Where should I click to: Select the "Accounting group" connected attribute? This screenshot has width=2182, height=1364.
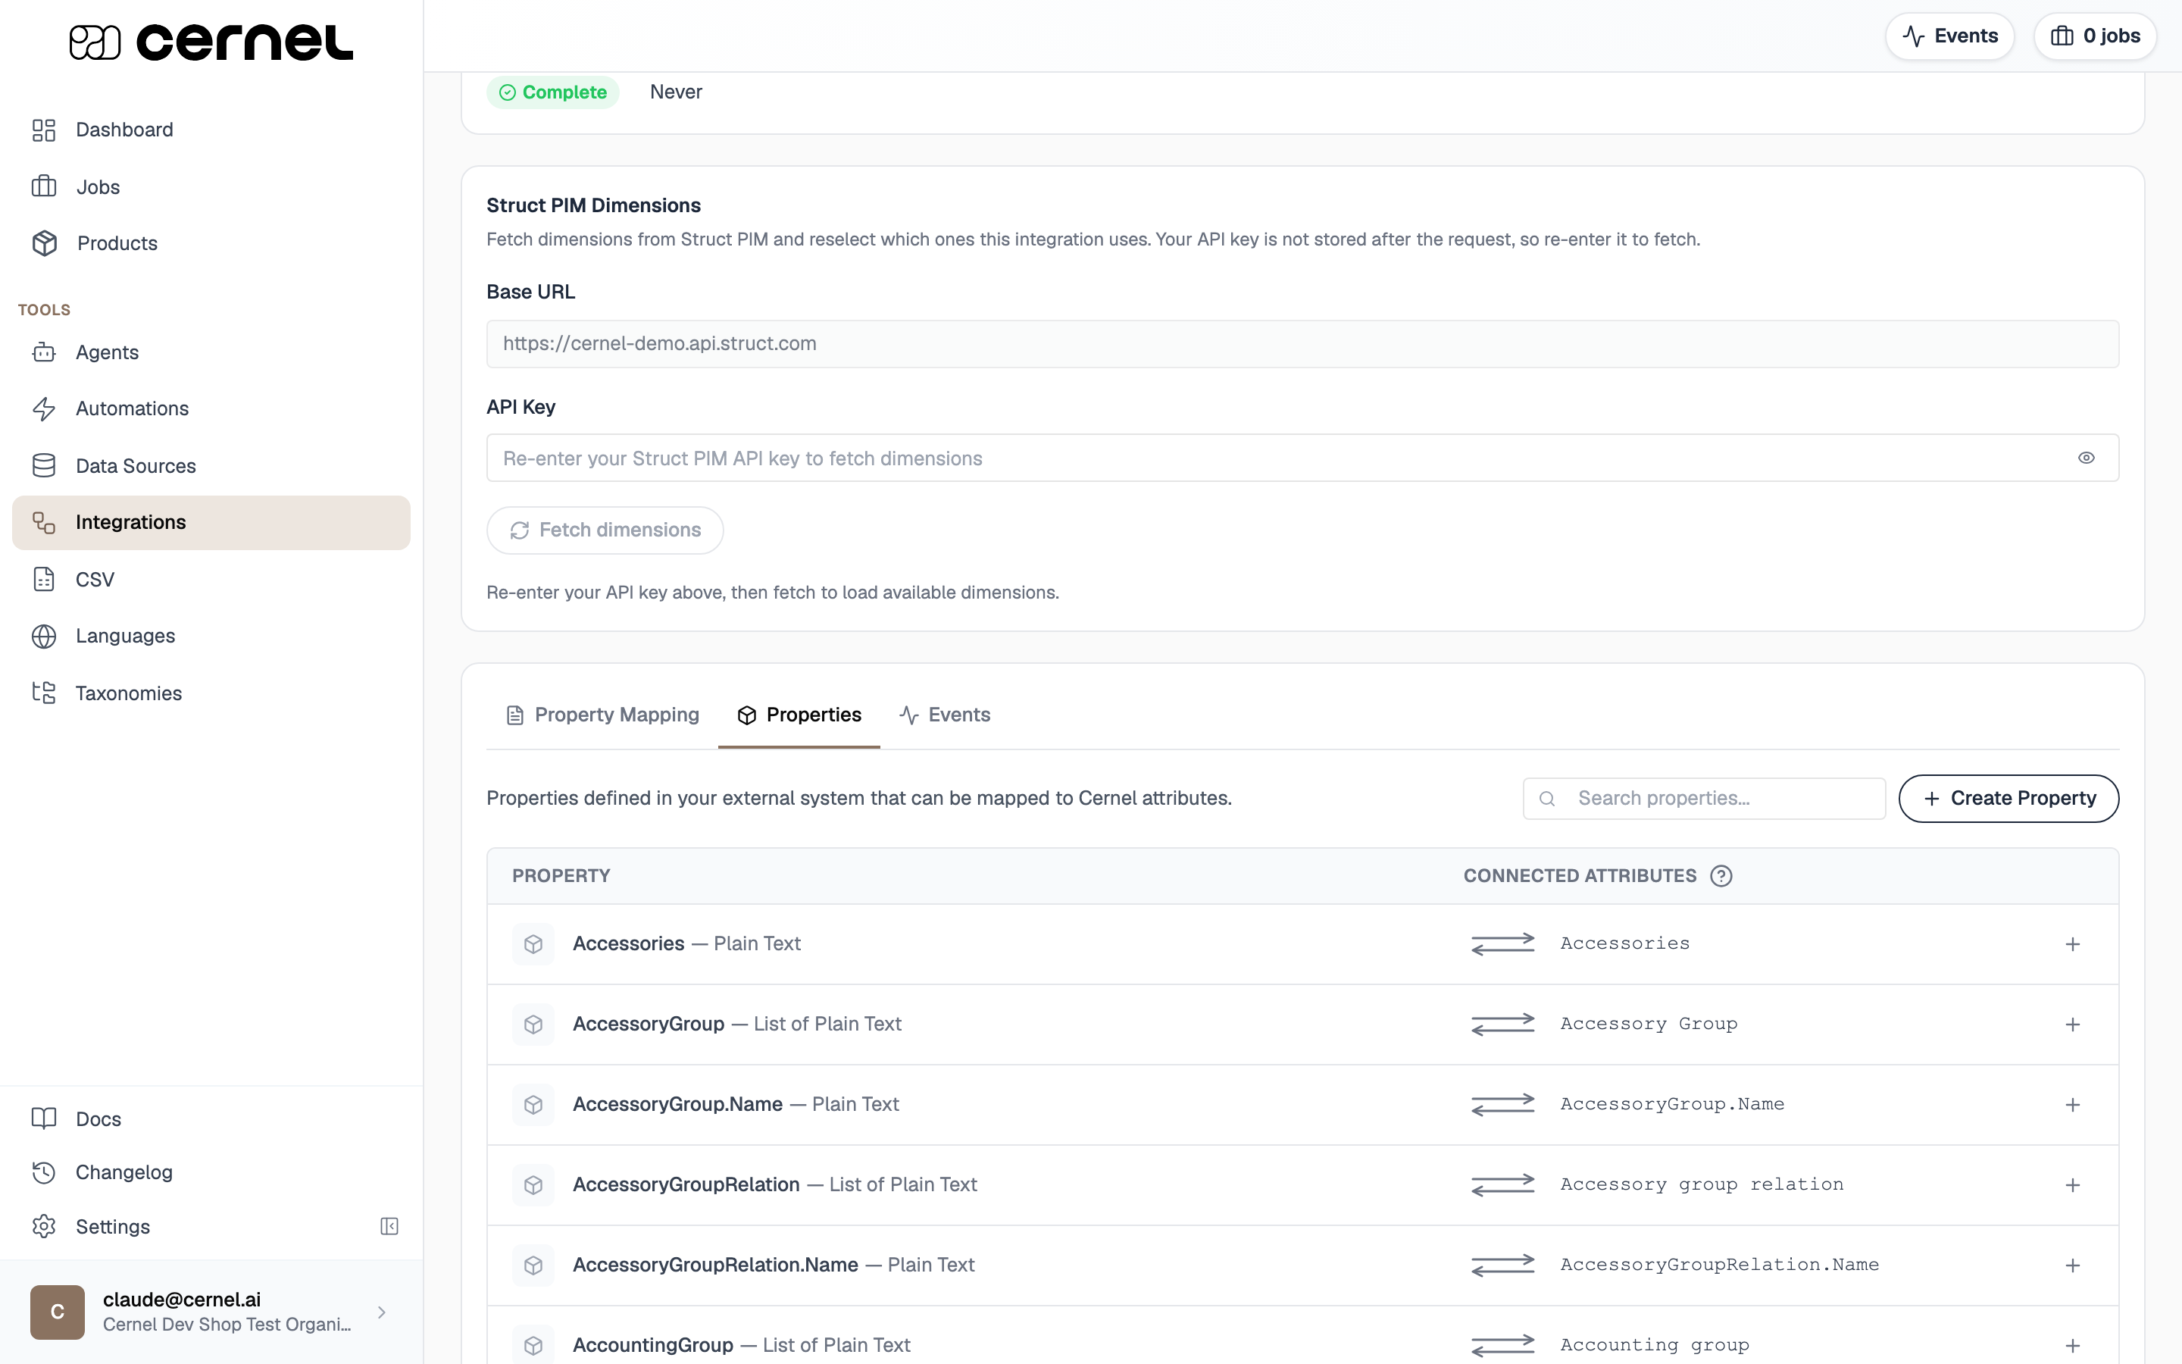coord(1655,1345)
